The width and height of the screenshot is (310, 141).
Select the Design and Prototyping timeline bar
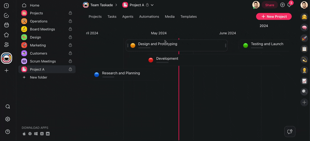click(177, 46)
